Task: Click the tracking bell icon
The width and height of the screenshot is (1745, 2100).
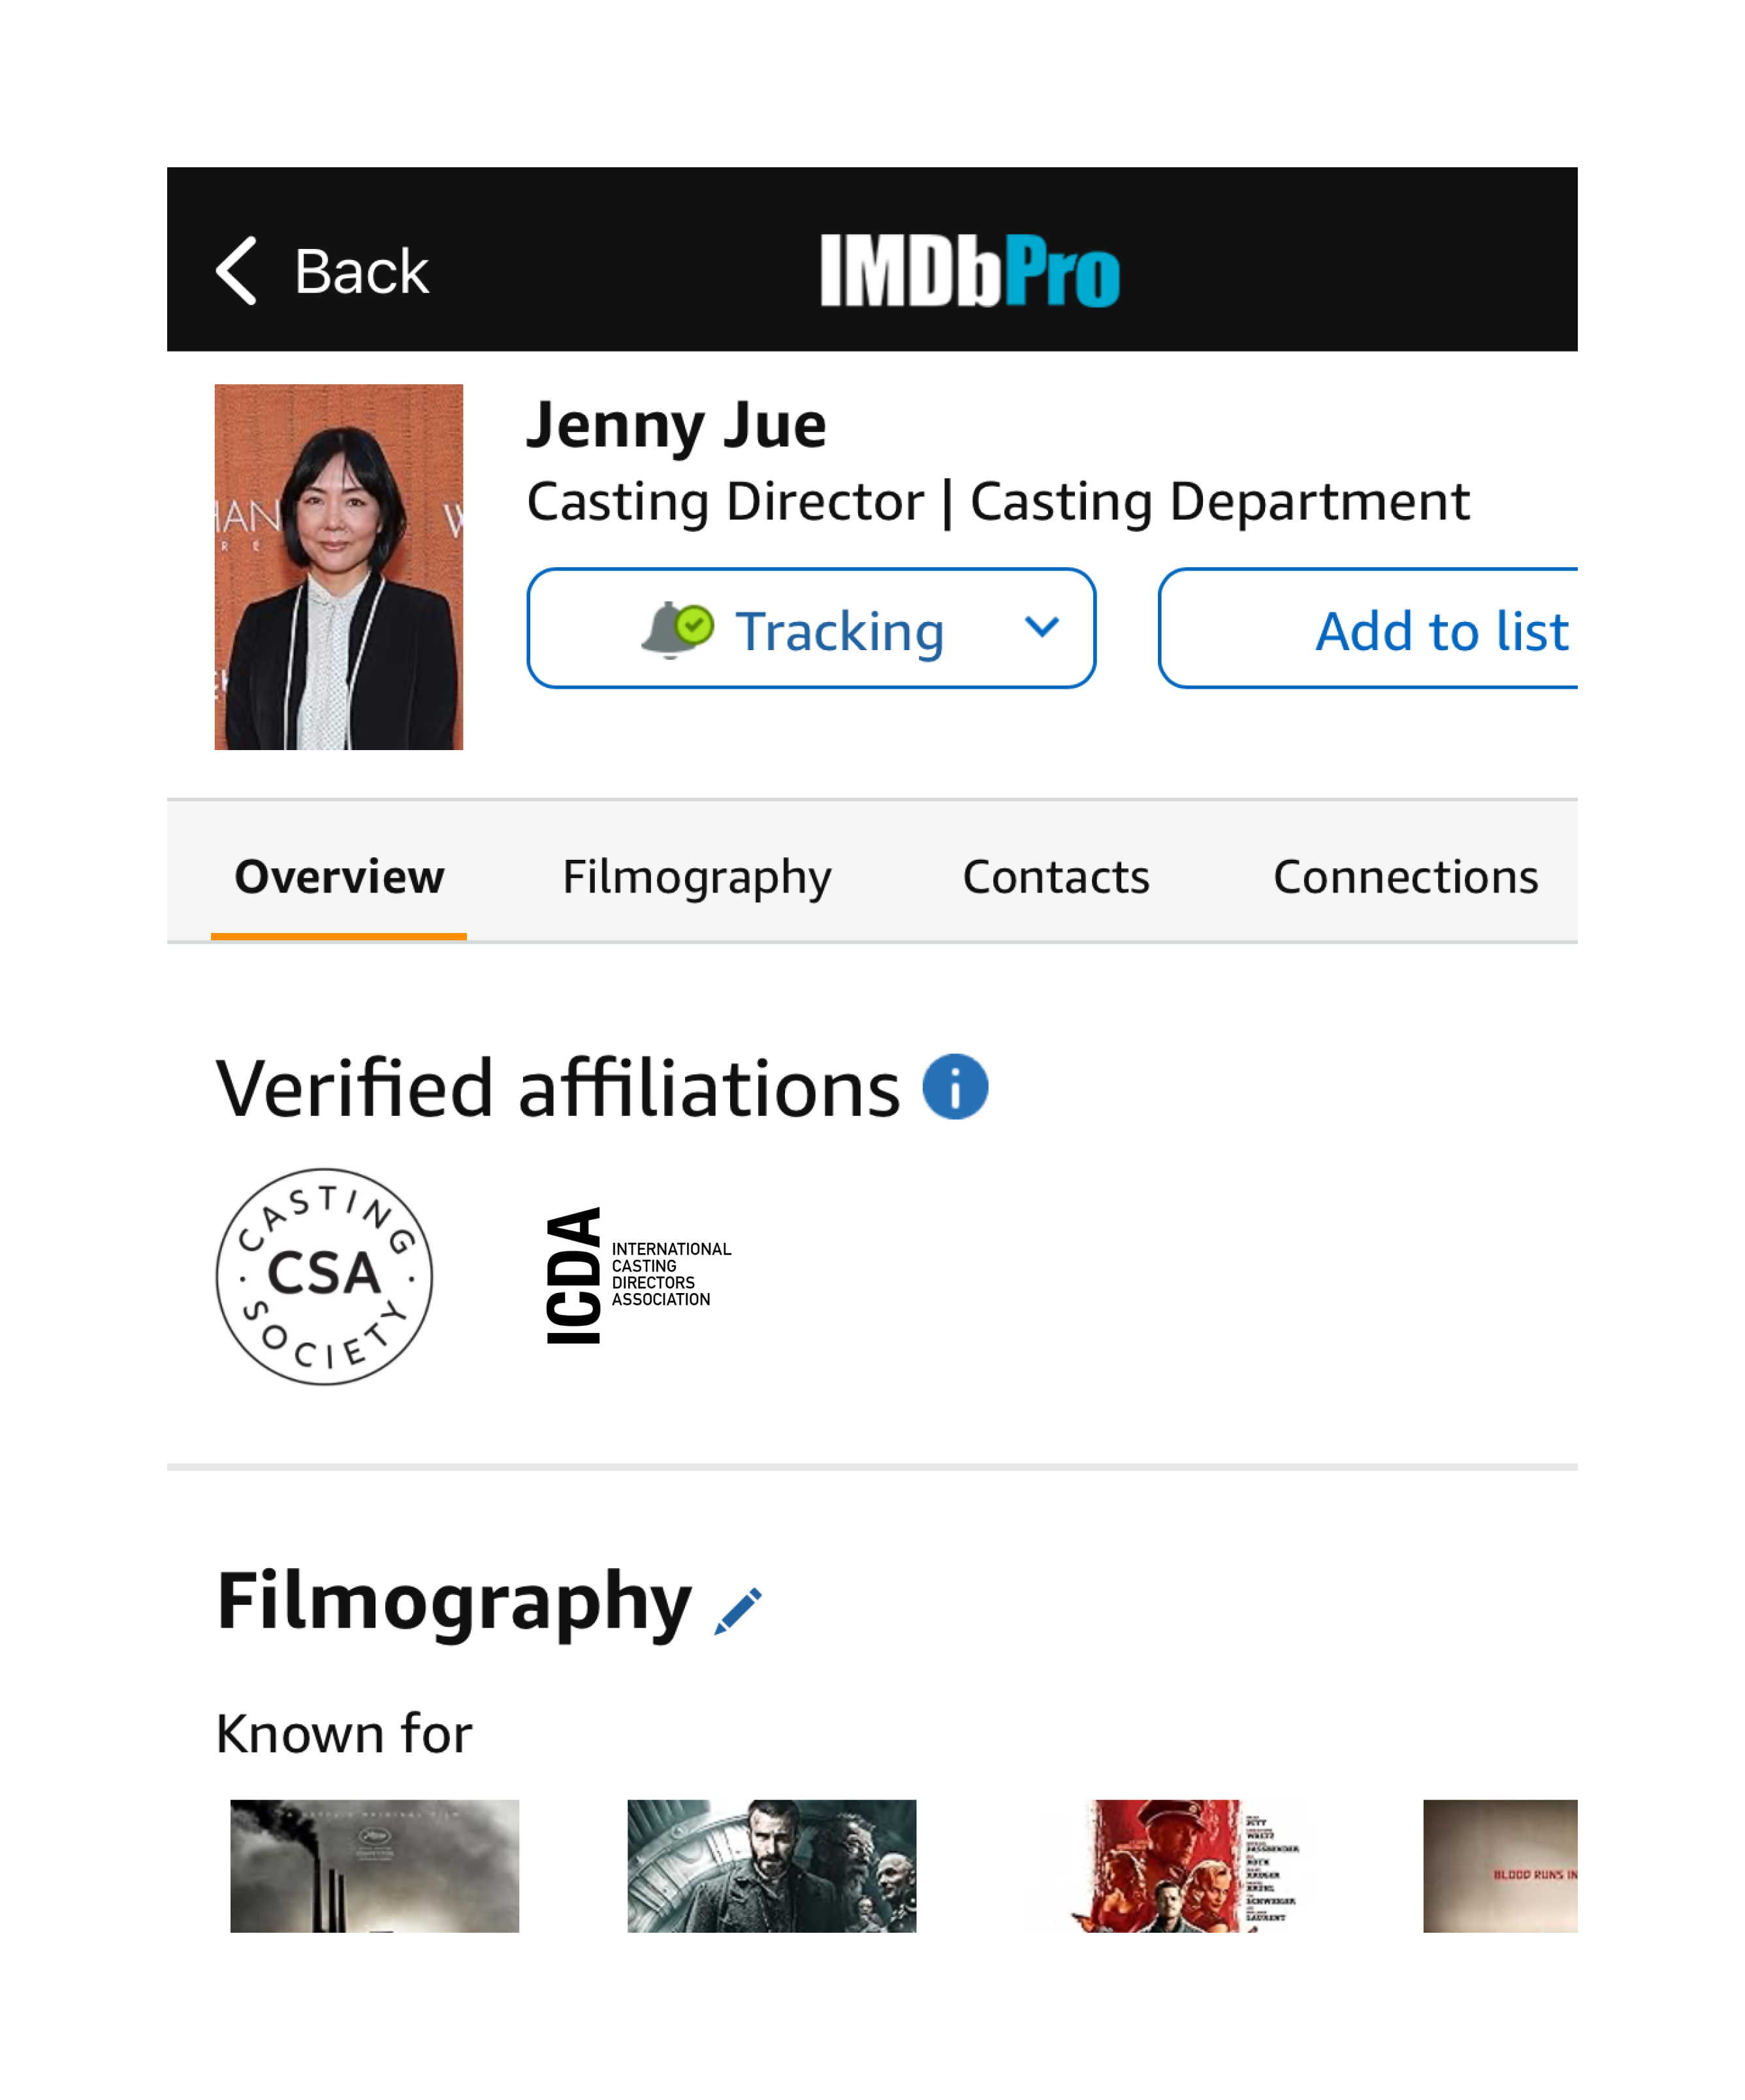Action: [676, 630]
